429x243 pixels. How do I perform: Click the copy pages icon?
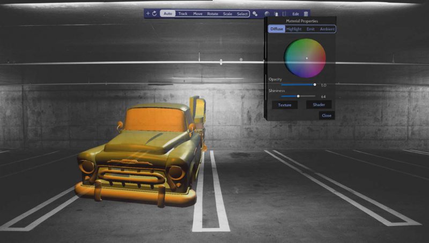coord(284,13)
